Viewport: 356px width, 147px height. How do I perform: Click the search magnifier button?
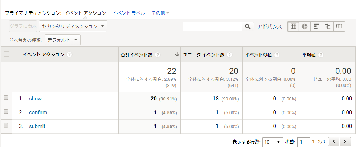coord(248,27)
